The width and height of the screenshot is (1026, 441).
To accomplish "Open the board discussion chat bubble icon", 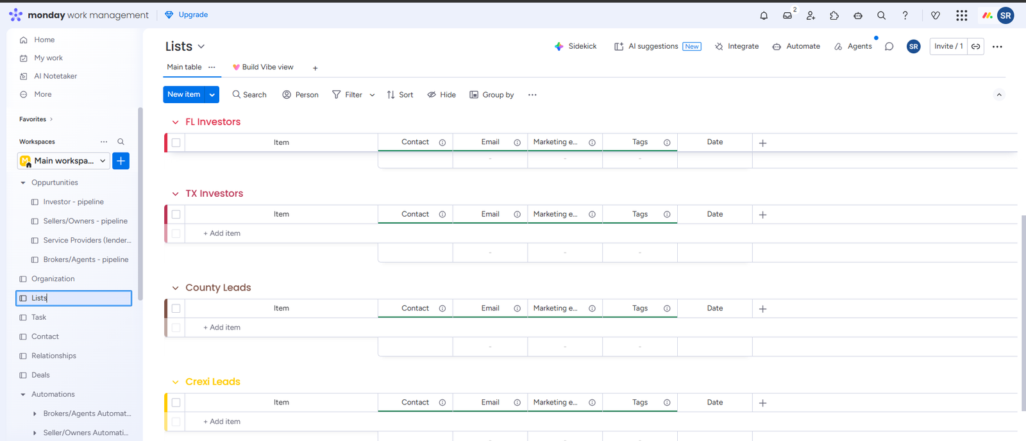I will pos(889,46).
